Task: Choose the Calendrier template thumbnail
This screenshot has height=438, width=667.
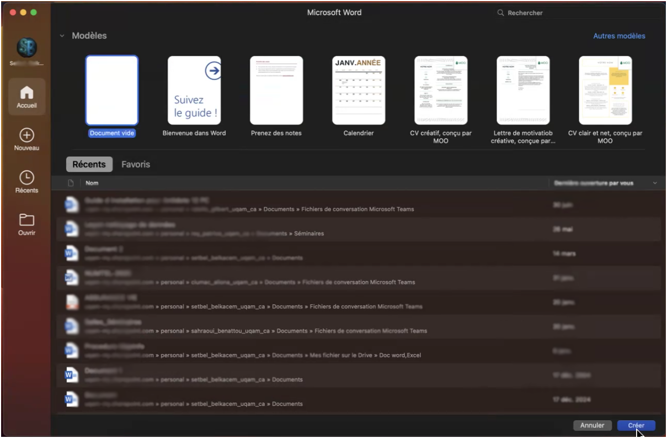Action: pos(359,91)
